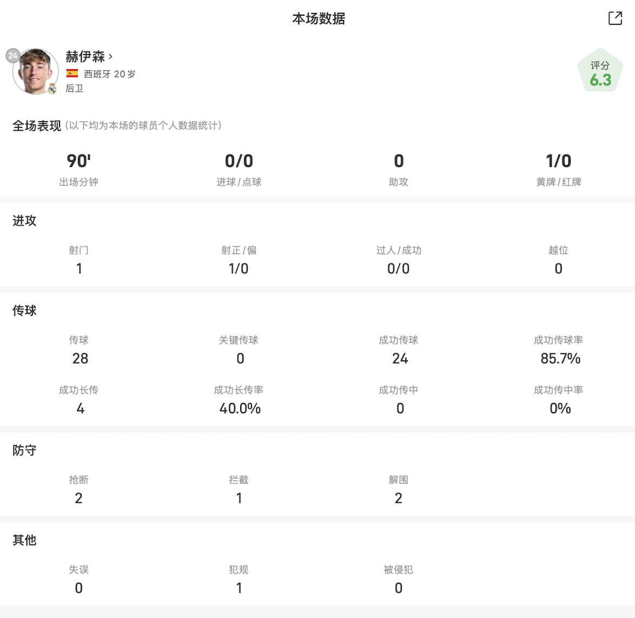Select the 传球 section header
635x618 pixels.
tap(24, 310)
